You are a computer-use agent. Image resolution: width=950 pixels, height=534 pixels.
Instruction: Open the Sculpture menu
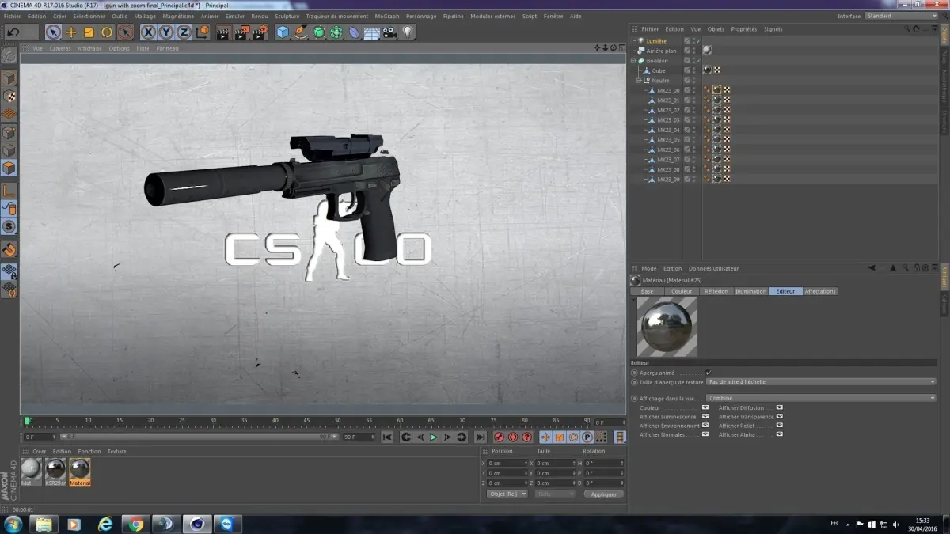(287, 16)
